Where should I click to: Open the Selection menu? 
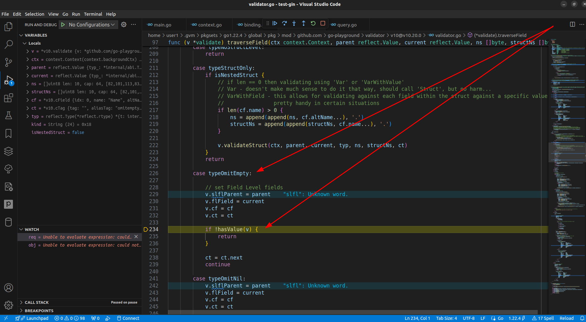click(34, 14)
